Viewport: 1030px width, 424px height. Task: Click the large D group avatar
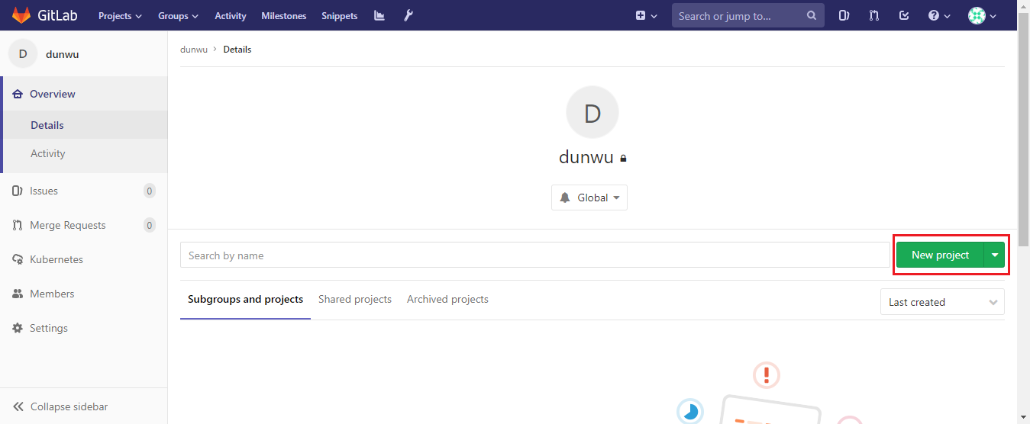(592, 113)
